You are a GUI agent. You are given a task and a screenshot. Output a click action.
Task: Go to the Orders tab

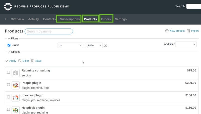(x=106, y=19)
